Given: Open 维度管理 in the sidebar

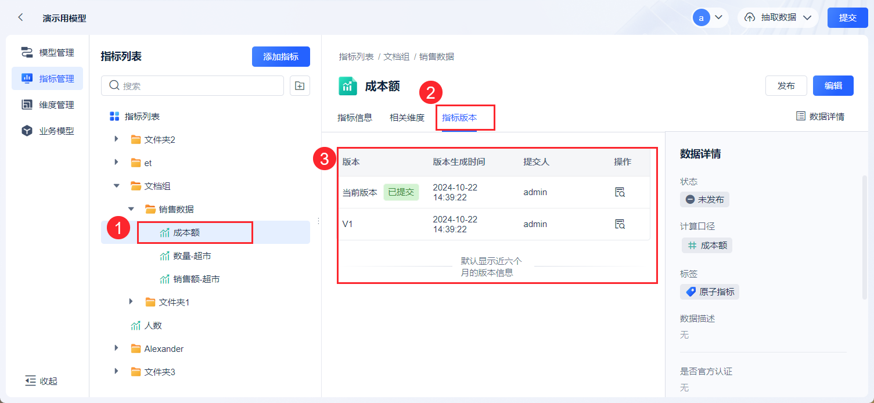Looking at the screenshot, I should (x=48, y=105).
